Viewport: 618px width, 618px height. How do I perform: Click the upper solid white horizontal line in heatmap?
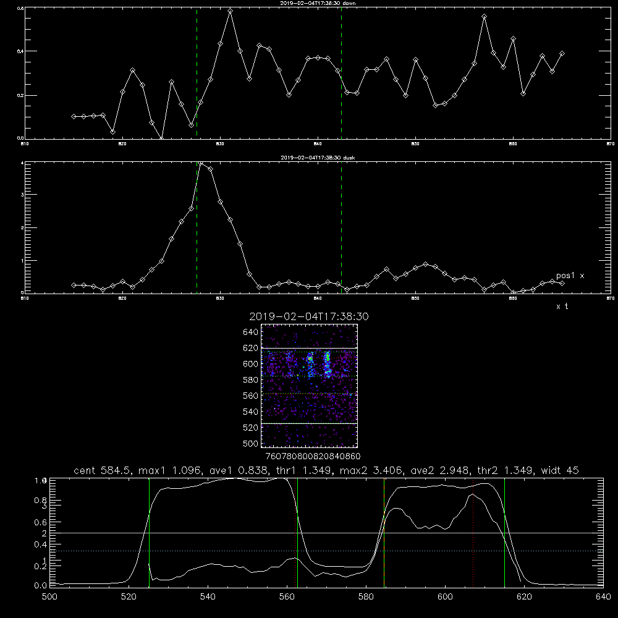click(x=310, y=349)
